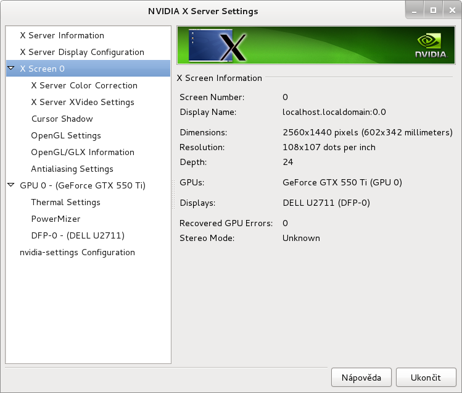Open Thermal Settings page

click(x=66, y=202)
